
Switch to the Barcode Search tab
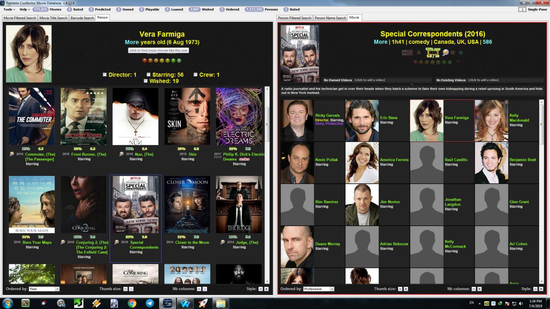click(x=82, y=18)
